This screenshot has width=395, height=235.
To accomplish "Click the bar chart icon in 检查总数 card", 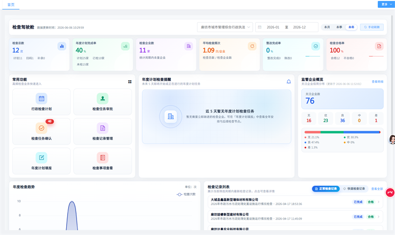I will (62, 46).
